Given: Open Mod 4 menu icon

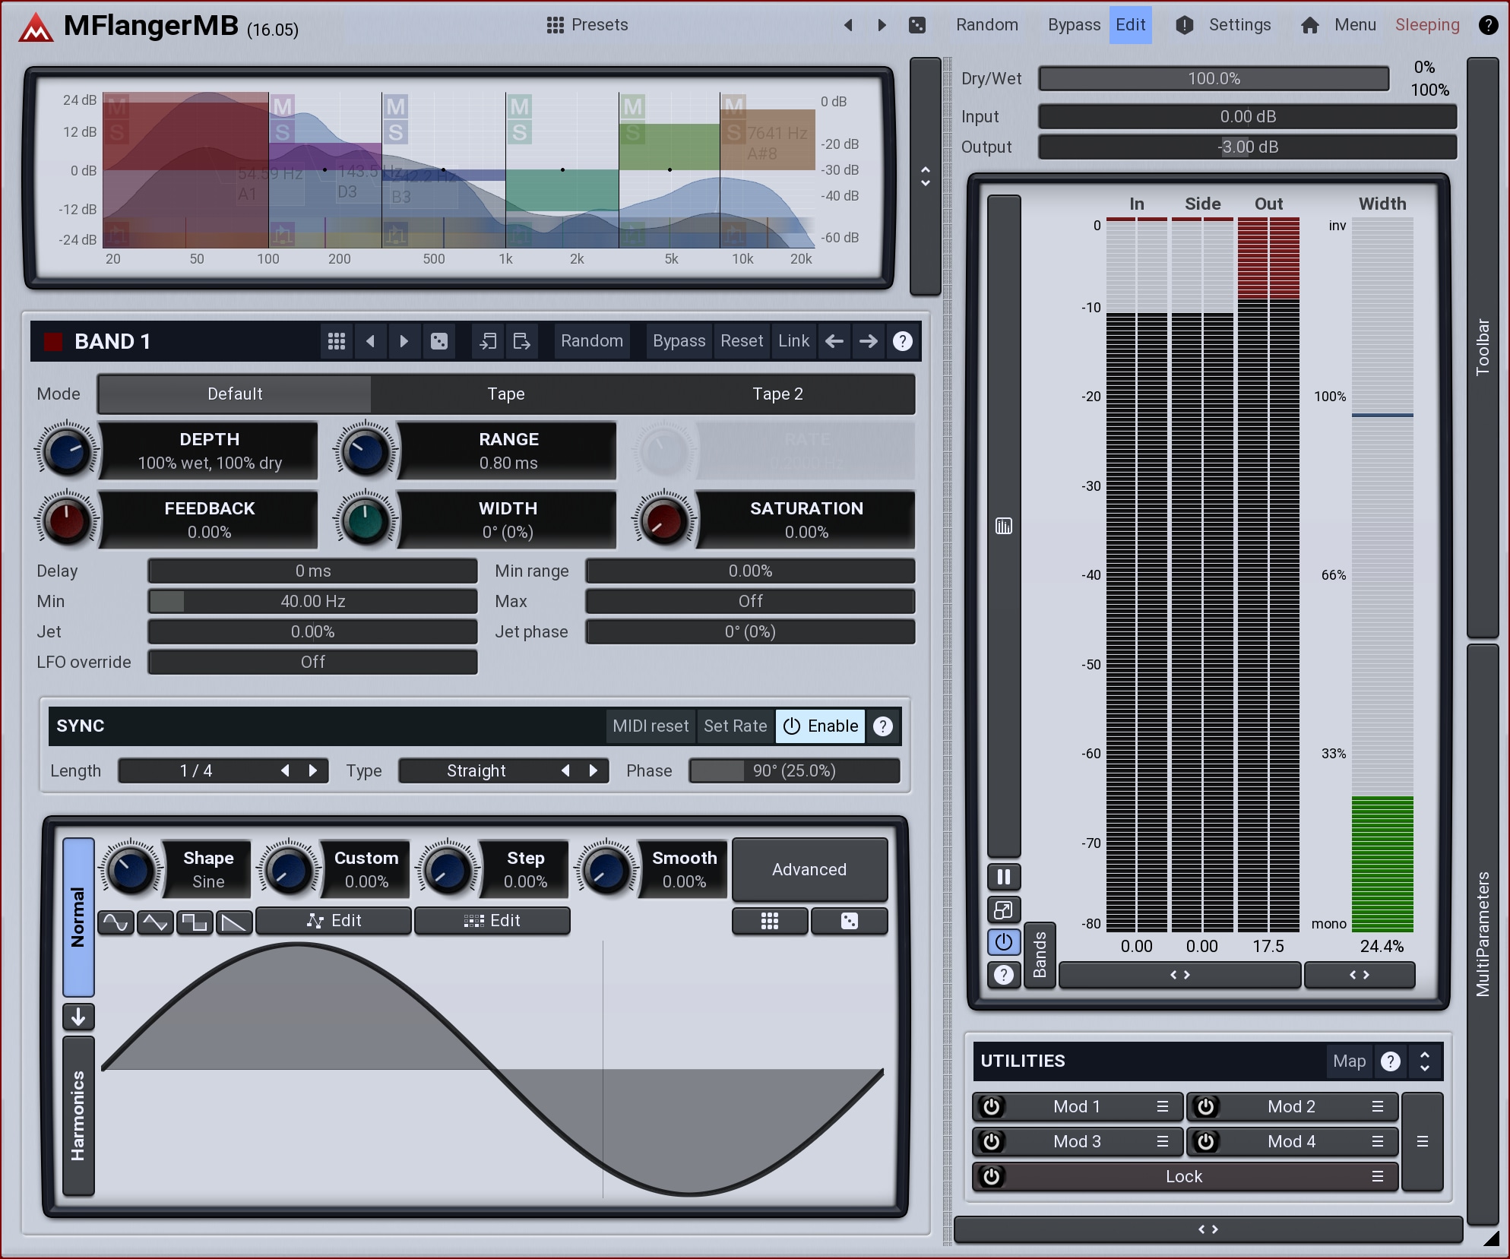Looking at the screenshot, I should [1378, 1142].
